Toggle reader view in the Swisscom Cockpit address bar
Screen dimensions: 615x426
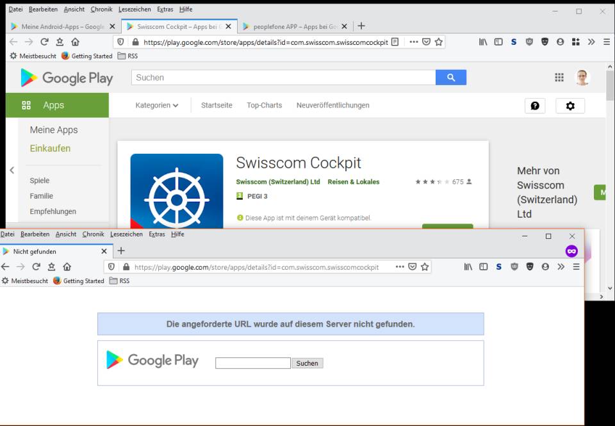395,42
